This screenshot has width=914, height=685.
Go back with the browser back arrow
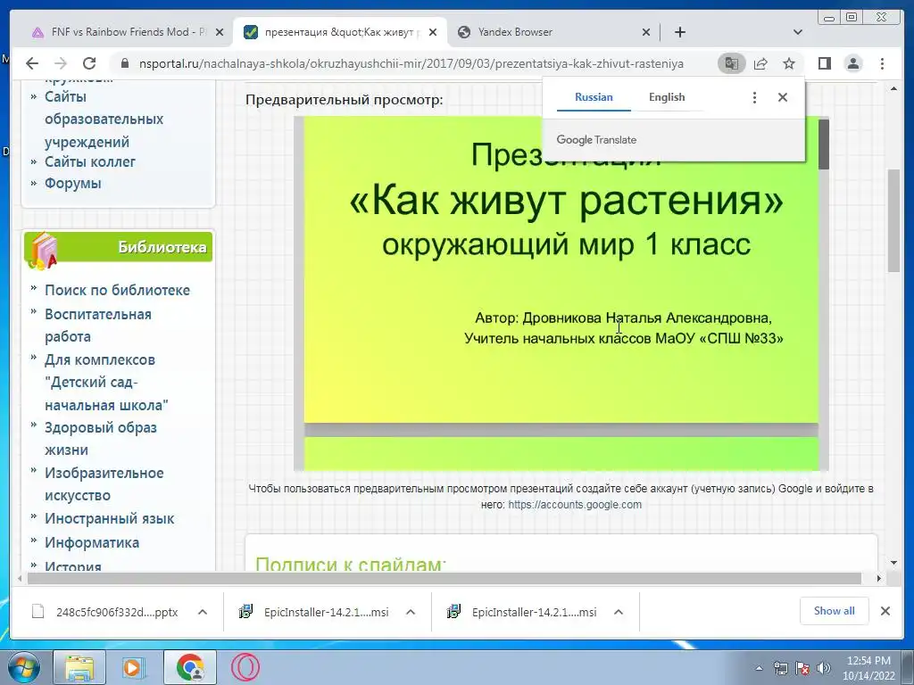(32, 63)
